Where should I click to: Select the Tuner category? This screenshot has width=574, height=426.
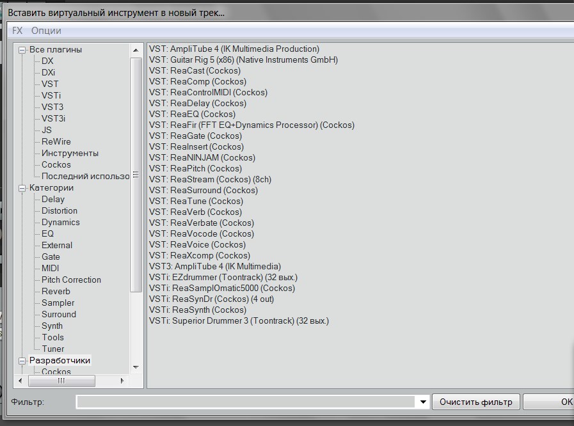coord(52,349)
